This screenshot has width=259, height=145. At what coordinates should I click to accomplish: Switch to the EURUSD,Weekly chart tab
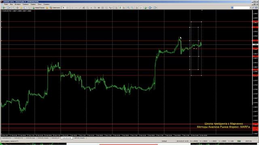(x=43, y=138)
